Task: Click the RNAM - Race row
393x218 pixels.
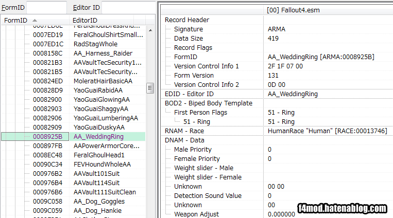Action: pos(277,131)
